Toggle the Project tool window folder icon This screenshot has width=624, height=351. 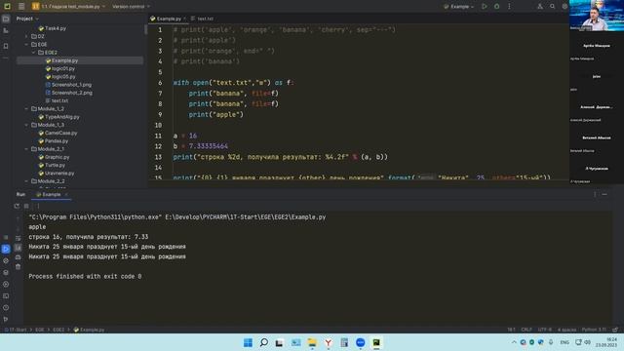6,19
